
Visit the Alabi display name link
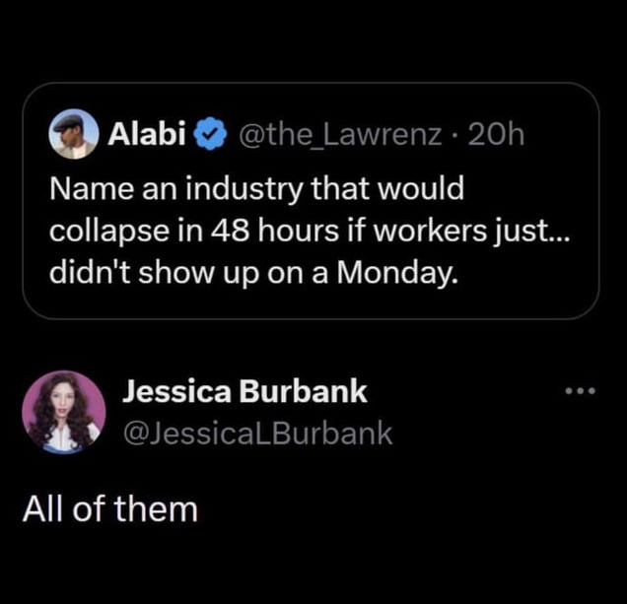147,134
